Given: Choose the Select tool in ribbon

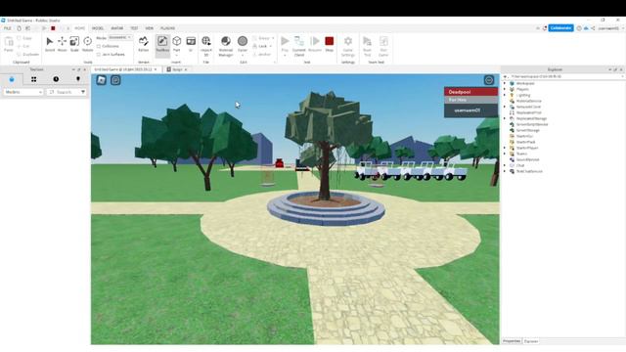Looking at the screenshot, I should (x=50, y=44).
